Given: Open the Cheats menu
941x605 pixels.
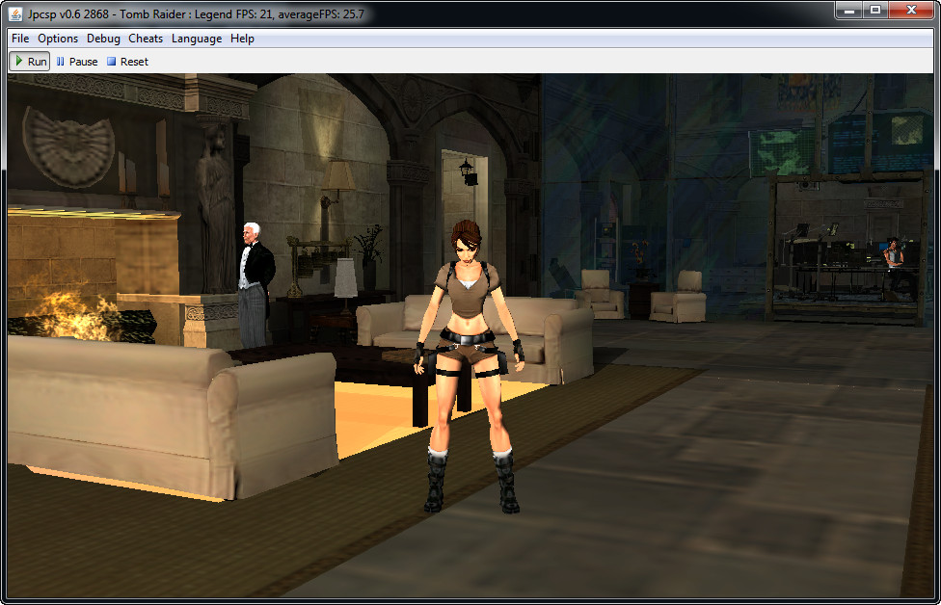Looking at the screenshot, I should (146, 39).
